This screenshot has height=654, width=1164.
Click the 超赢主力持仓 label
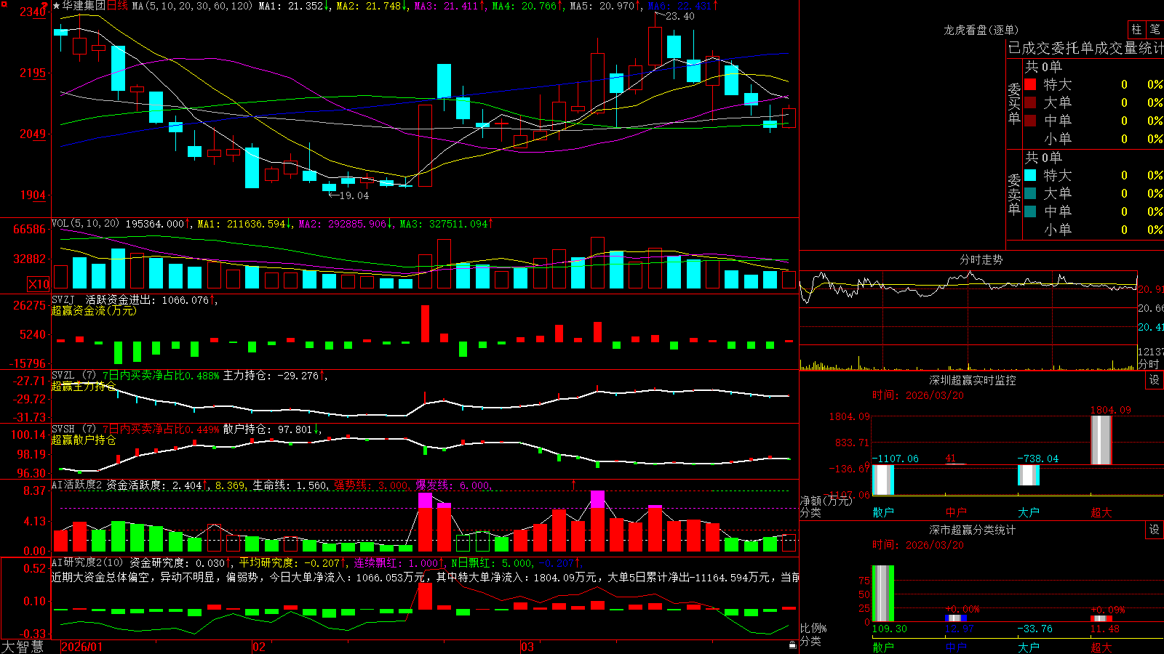tap(84, 387)
